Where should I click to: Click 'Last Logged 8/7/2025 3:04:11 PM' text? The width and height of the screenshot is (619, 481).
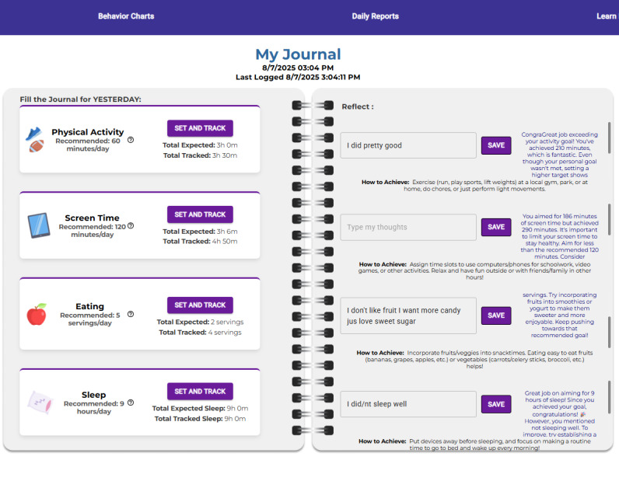click(x=298, y=77)
